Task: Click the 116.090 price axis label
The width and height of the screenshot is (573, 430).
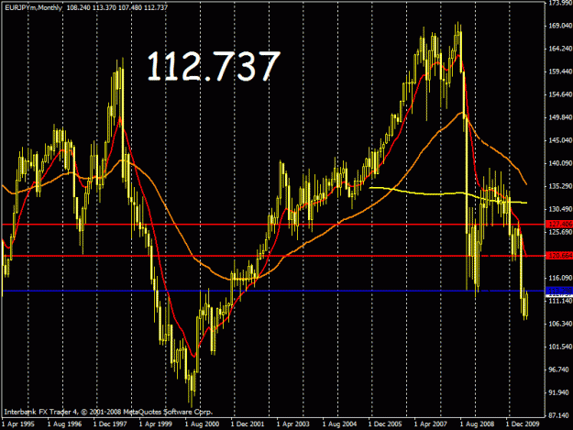Action: [560, 278]
